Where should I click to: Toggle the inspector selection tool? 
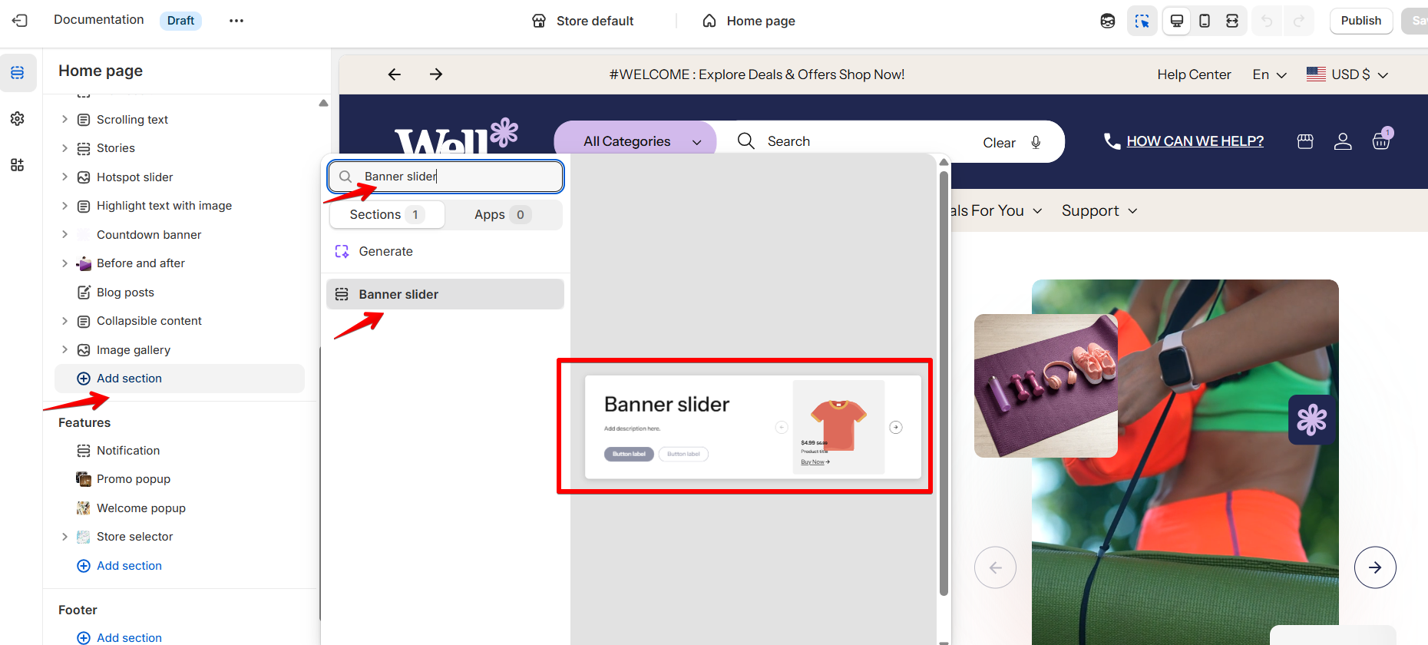1142,21
